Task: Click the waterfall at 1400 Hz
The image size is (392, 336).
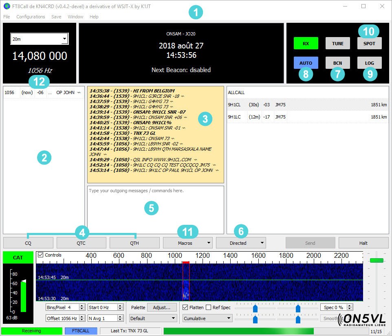Action: click(x=230, y=282)
